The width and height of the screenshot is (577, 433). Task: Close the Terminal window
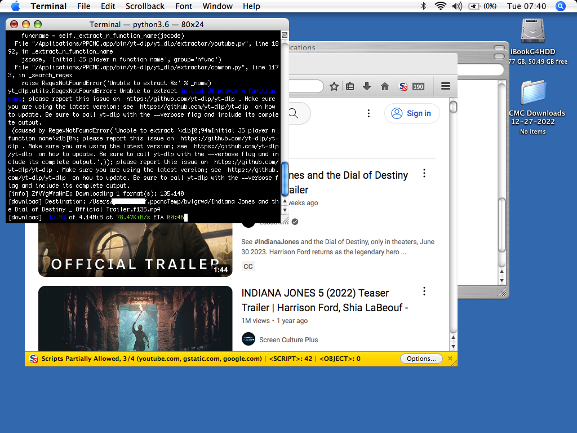point(14,24)
